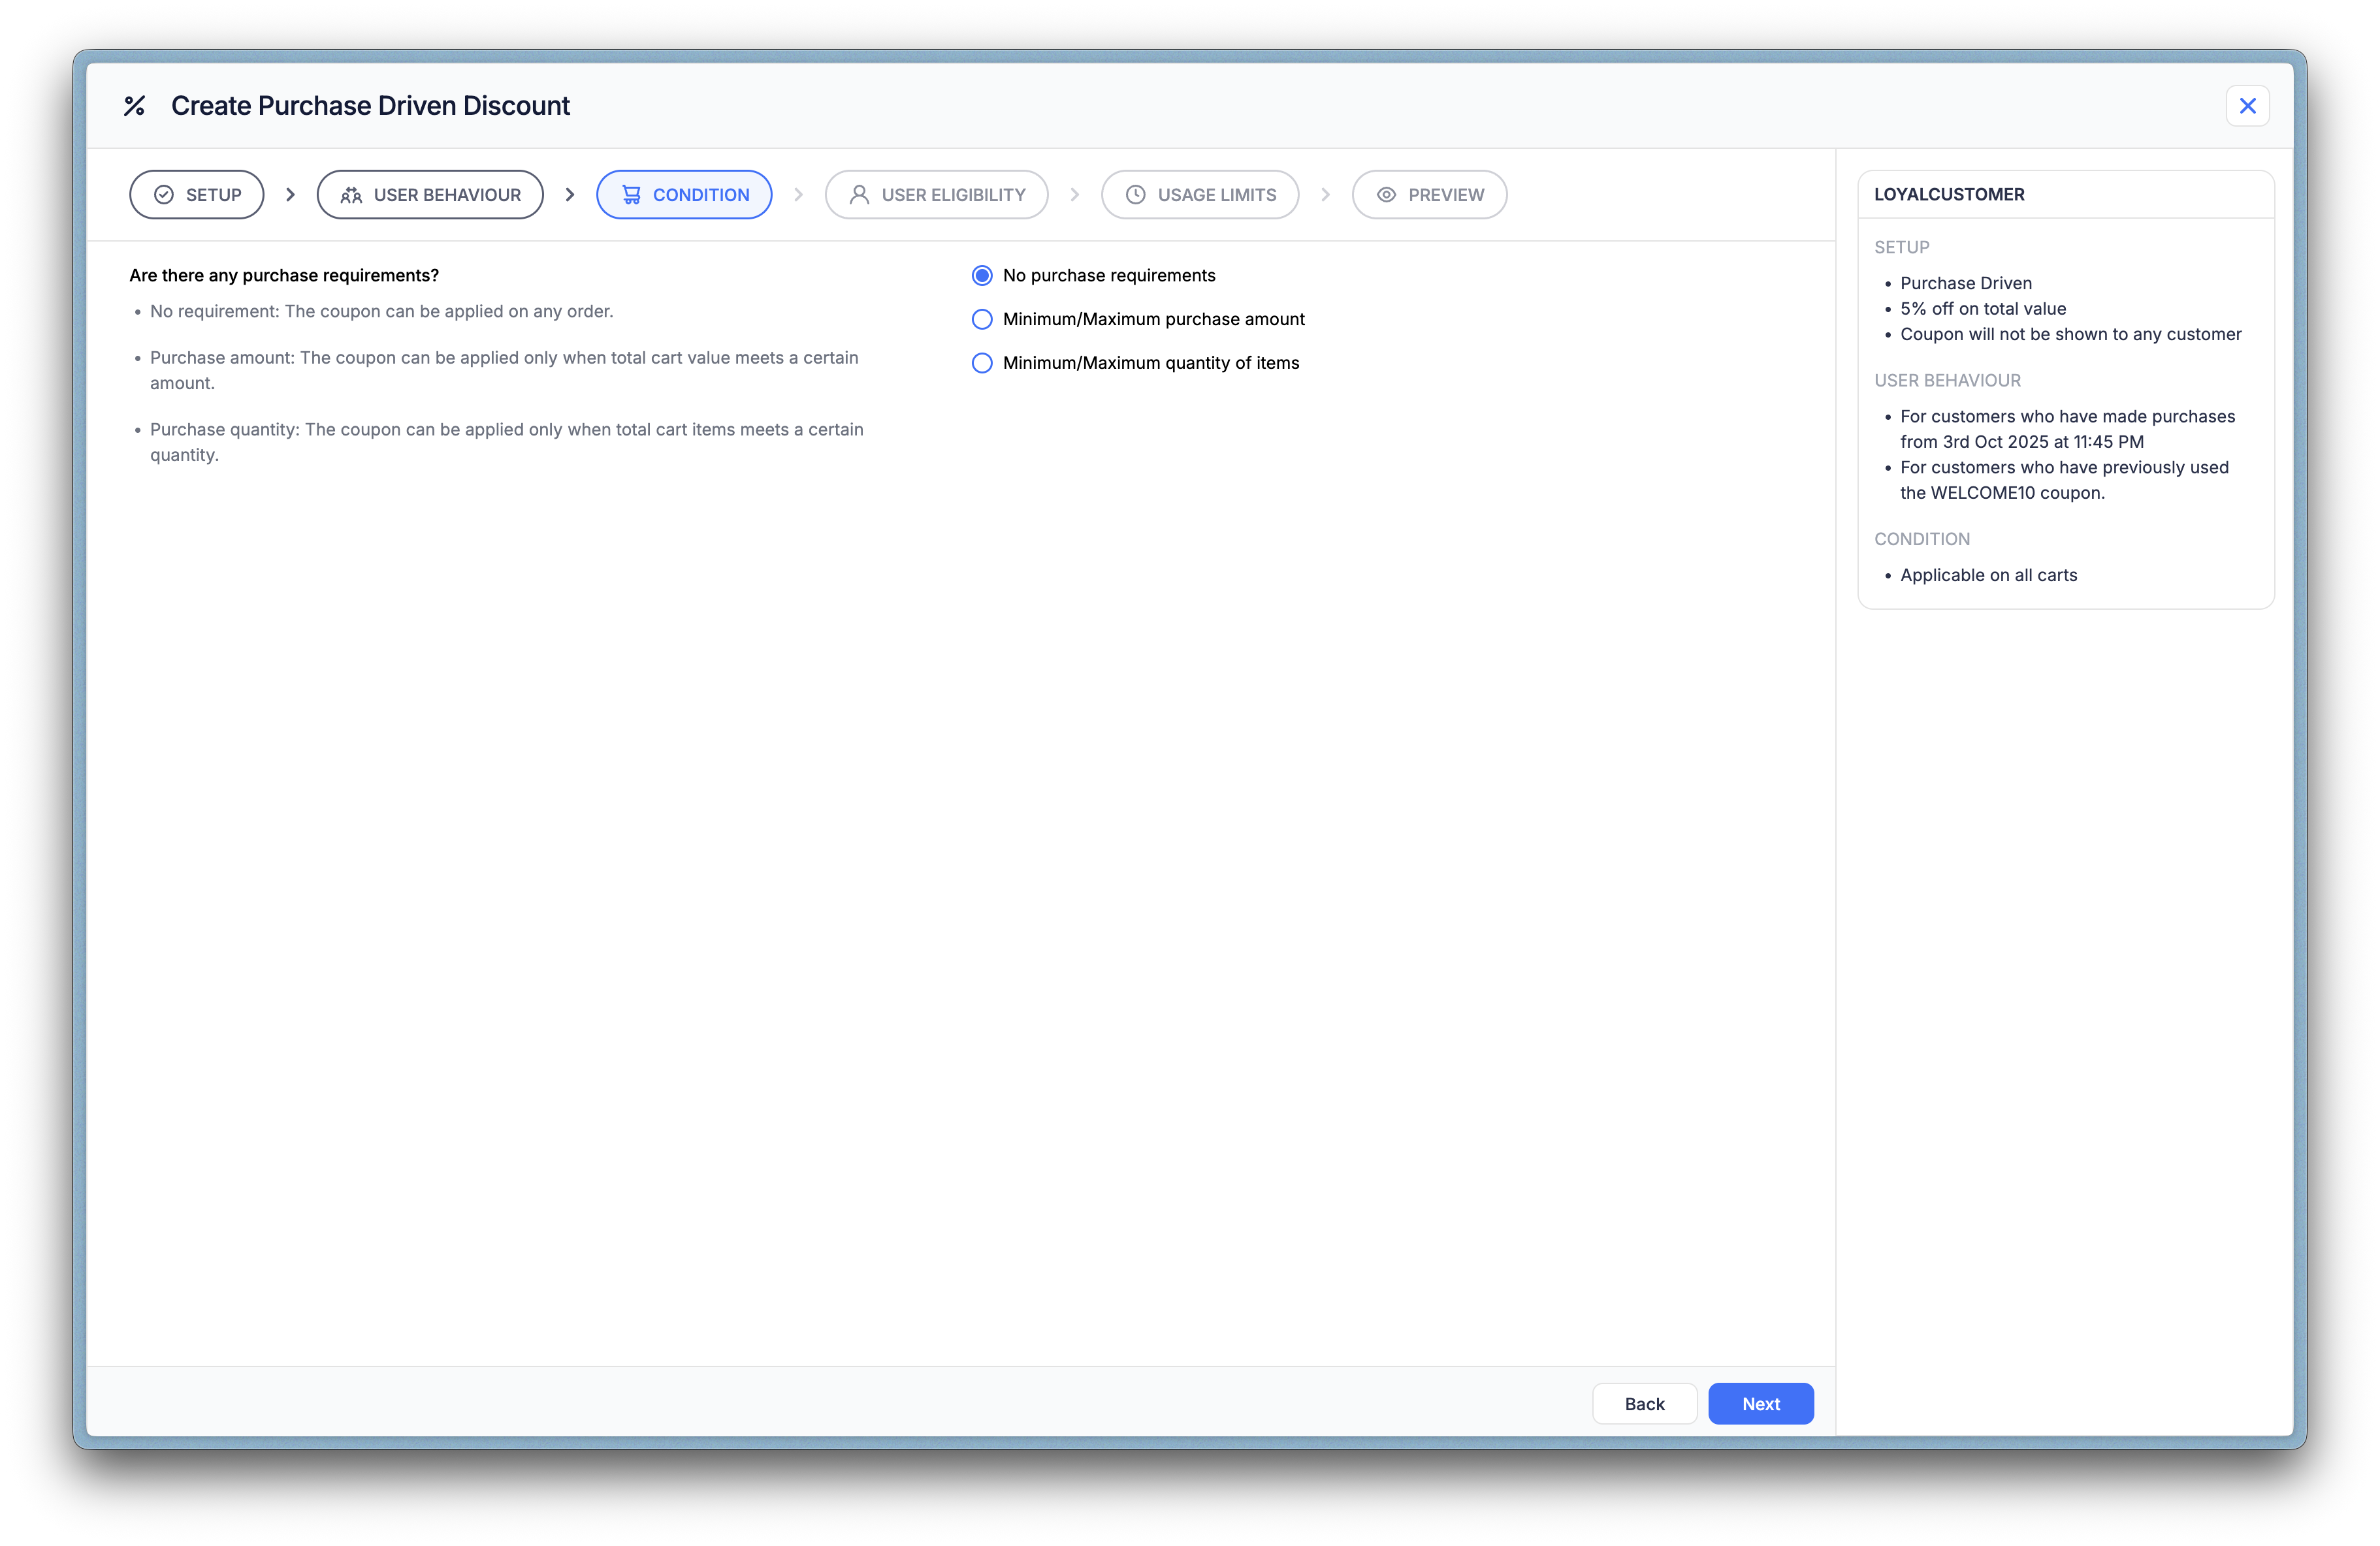Go to the User Eligibility step tab
The image size is (2380, 1546).
click(x=936, y=195)
